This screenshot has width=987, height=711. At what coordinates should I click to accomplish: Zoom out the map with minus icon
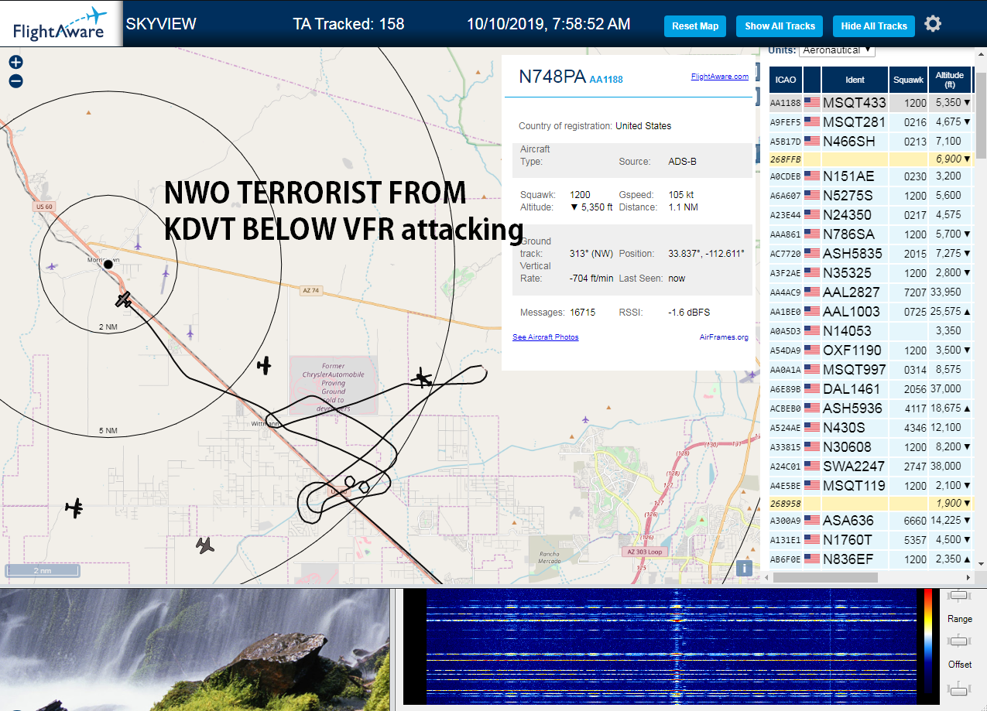[x=15, y=80]
